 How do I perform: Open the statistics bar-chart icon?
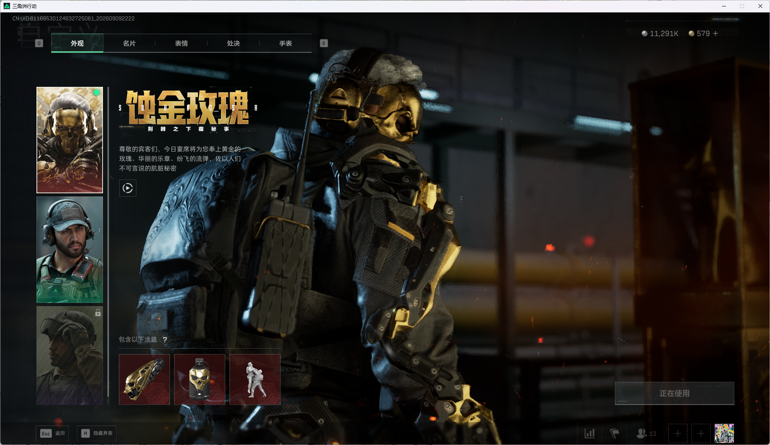(590, 433)
